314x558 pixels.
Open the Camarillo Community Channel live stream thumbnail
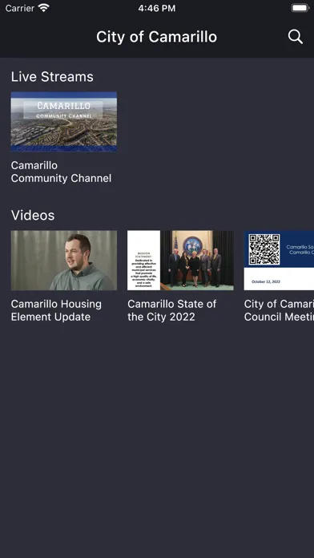point(64,122)
